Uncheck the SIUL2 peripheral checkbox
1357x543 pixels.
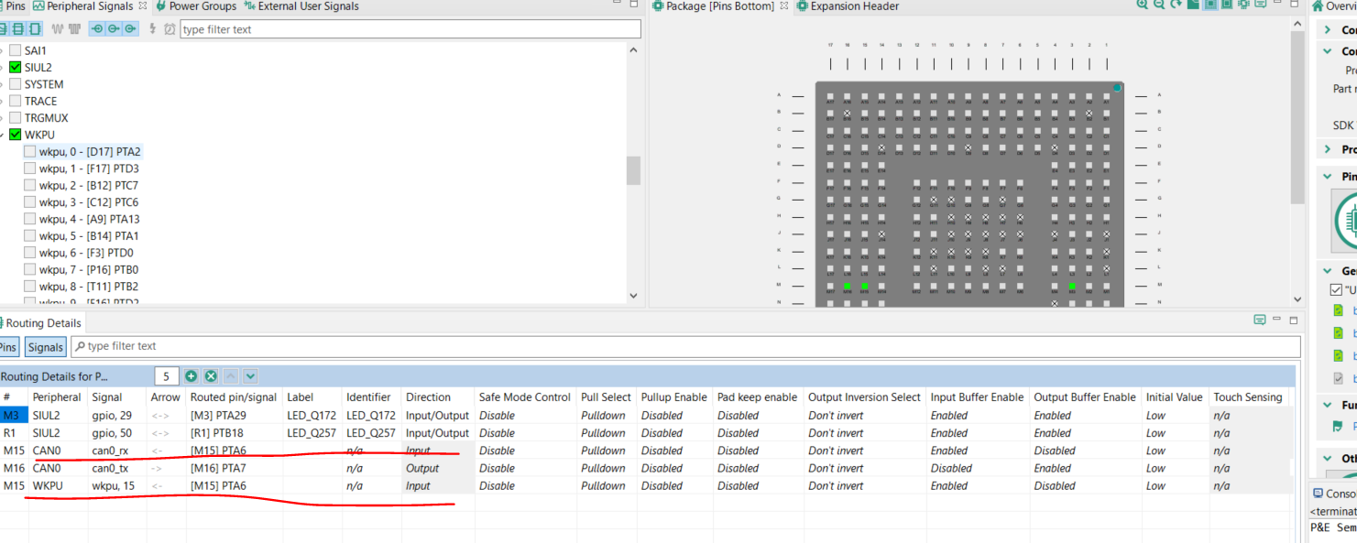tap(15, 66)
